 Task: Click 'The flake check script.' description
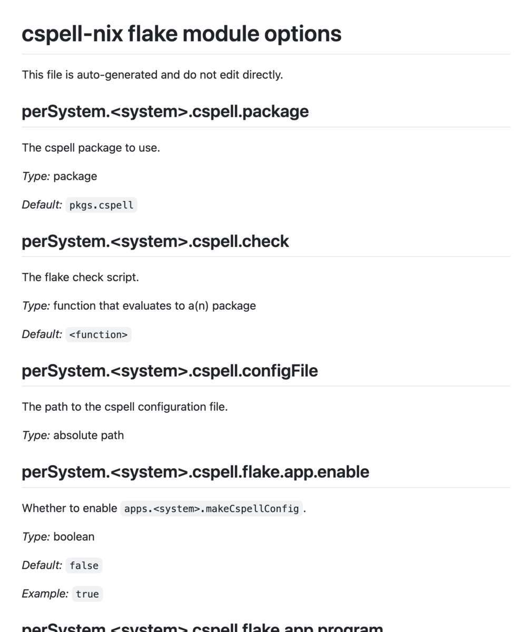80,278
